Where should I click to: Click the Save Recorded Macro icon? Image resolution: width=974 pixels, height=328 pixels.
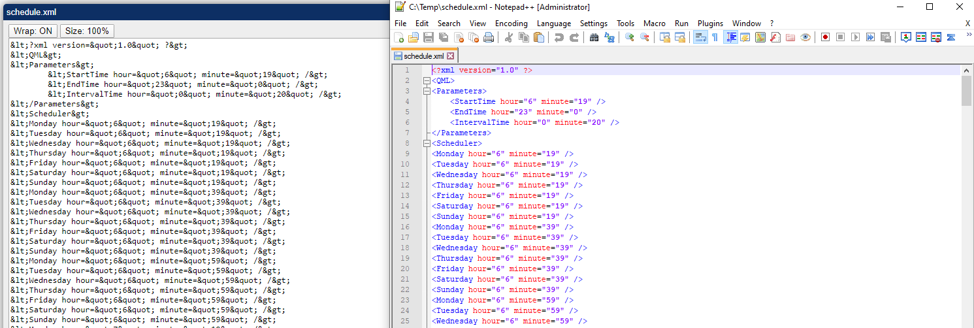(886, 37)
